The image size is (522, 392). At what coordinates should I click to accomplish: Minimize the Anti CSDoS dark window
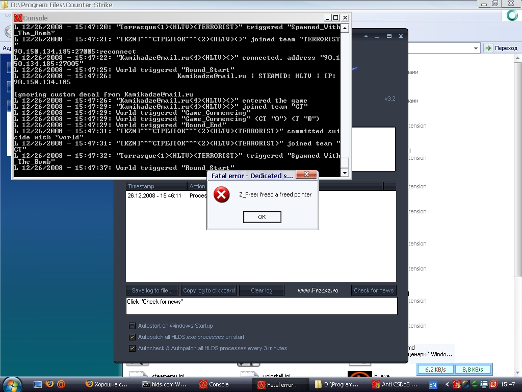377,36
